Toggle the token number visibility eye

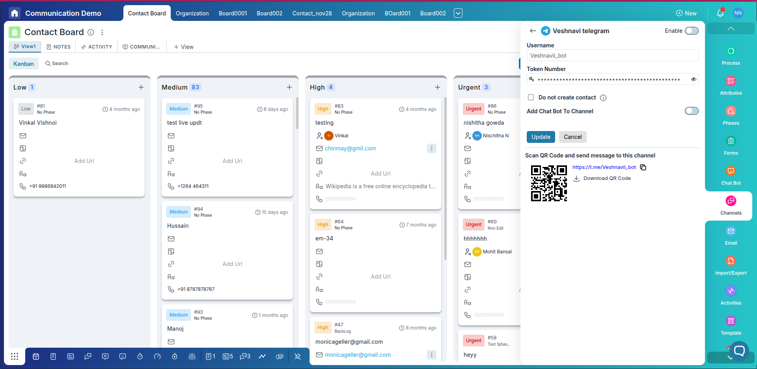[x=693, y=79]
